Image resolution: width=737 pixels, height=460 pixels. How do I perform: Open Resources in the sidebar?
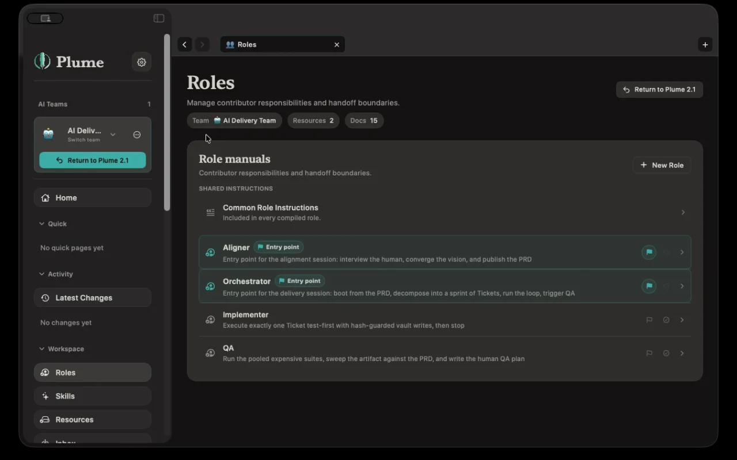(x=93, y=420)
